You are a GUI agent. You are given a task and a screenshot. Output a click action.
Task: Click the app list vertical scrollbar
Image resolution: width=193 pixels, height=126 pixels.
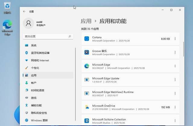pos(184,49)
